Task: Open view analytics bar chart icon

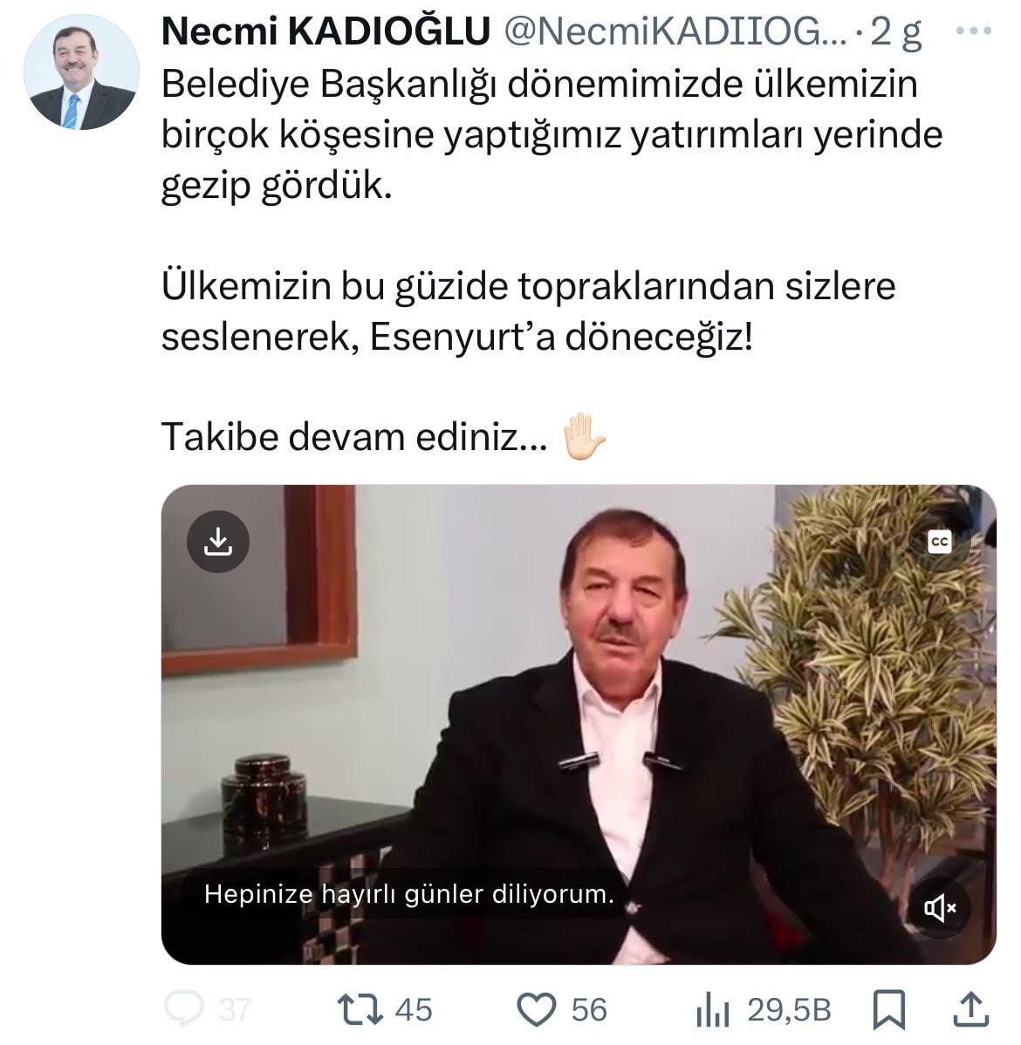Action: tap(712, 1010)
